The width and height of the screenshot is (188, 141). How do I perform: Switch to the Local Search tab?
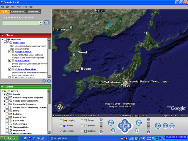click(18, 12)
